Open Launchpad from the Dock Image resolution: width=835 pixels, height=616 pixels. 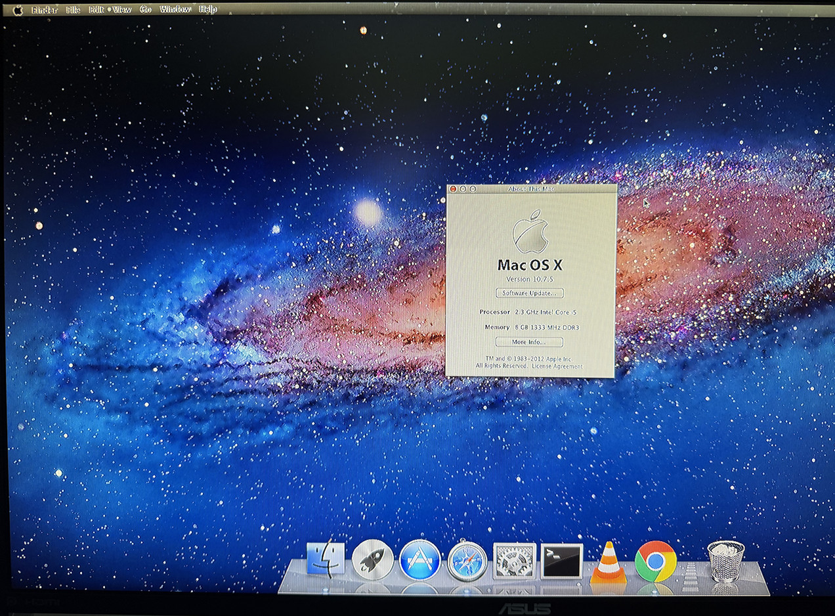click(x=372, y=560)
